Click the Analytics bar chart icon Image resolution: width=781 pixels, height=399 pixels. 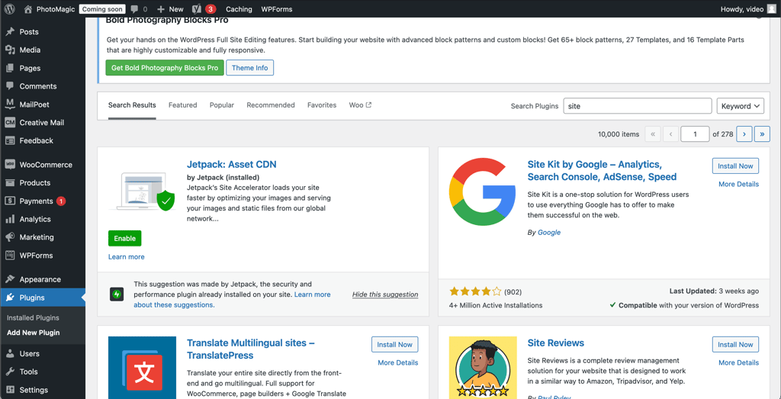point(9,219)
